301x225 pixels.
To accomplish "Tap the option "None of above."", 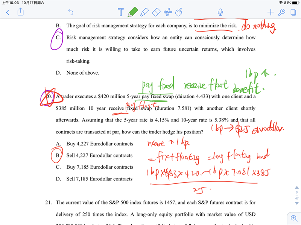I will click(x=82, y=73).
